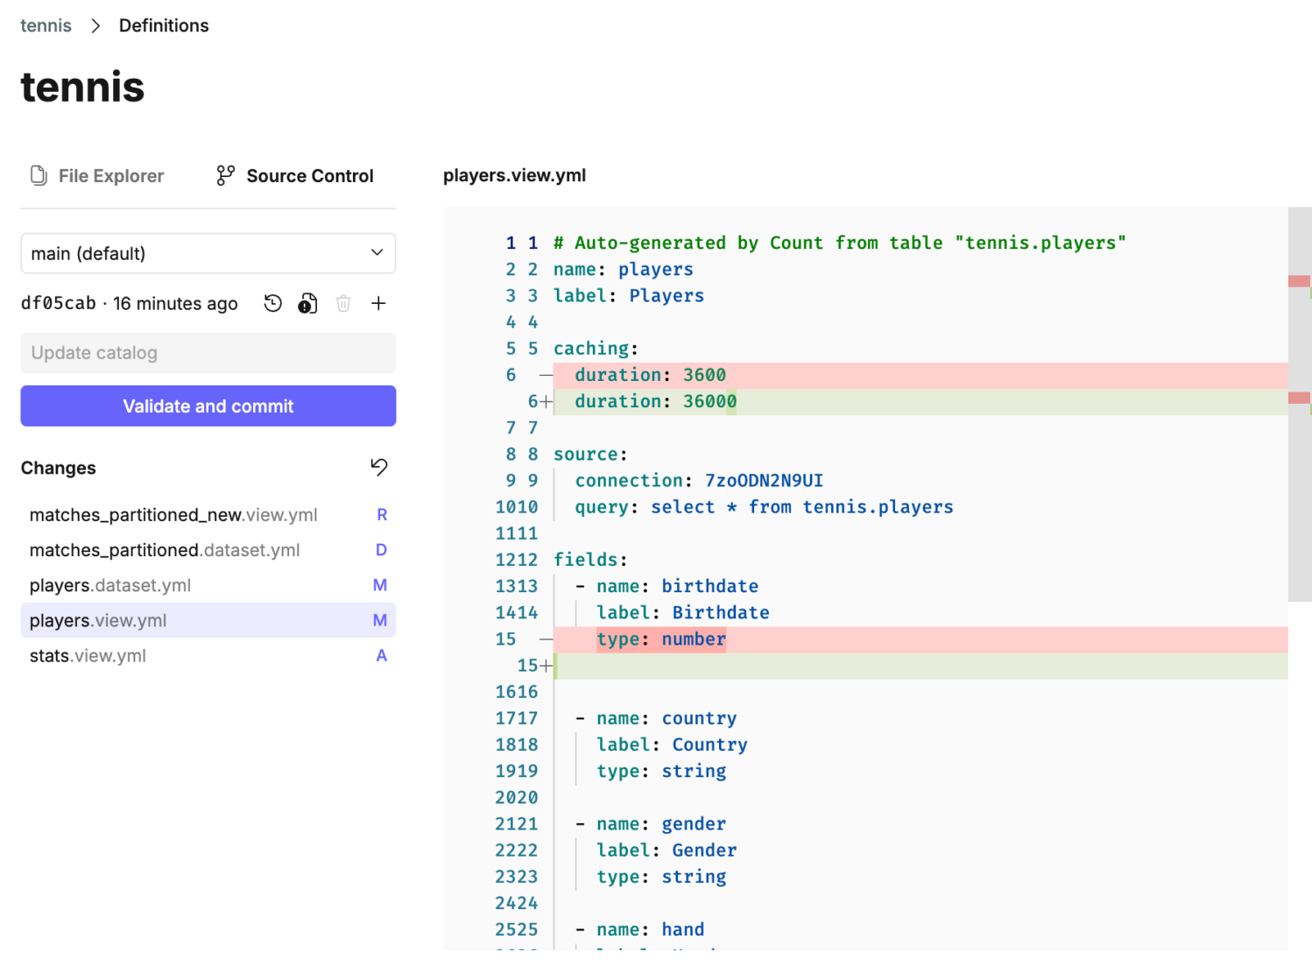1312x974 pixels.
Task: Go to the tennis breadcrumb link
Action: coord(46,25)
